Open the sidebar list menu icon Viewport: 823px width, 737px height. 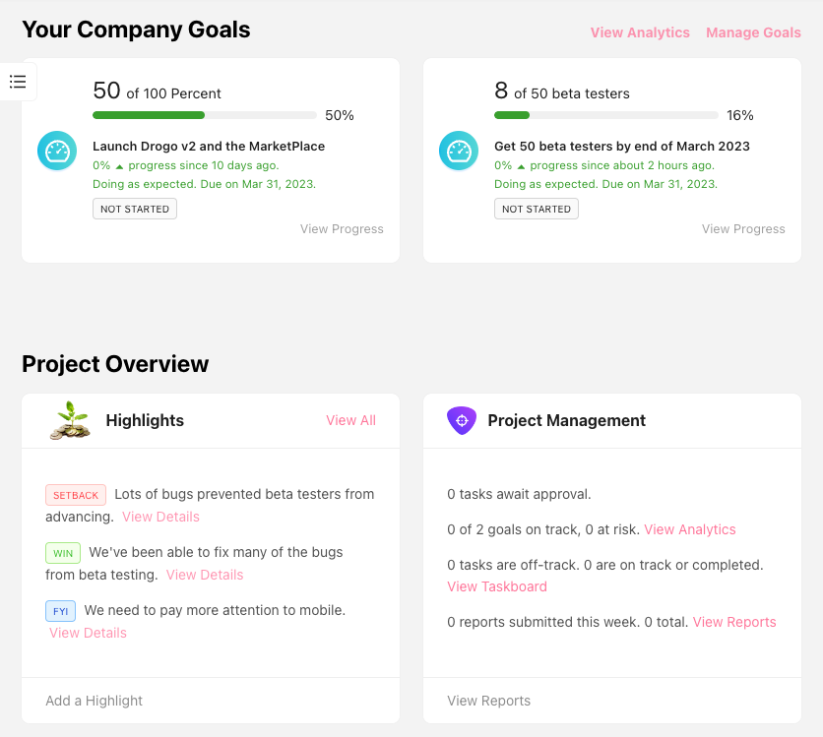[x=18, y=82]
